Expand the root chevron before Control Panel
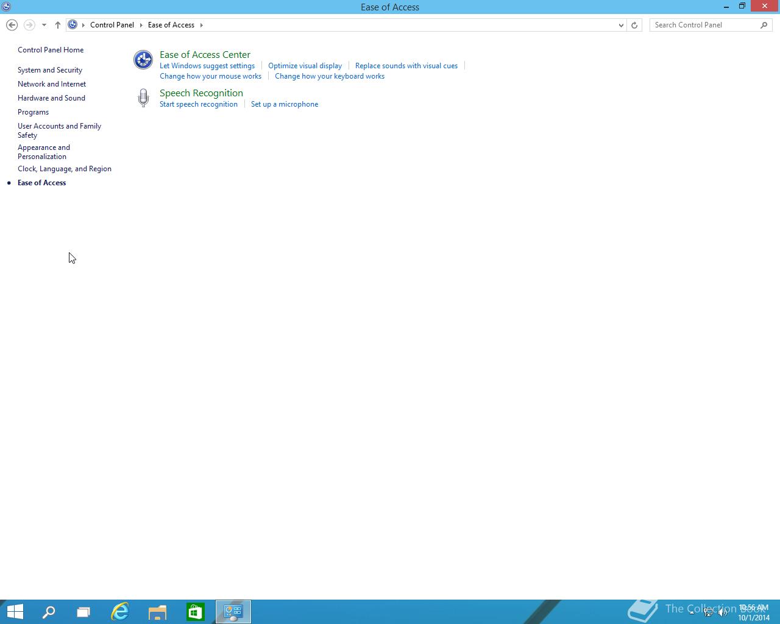780x624 pixels. tap(83, 25)
